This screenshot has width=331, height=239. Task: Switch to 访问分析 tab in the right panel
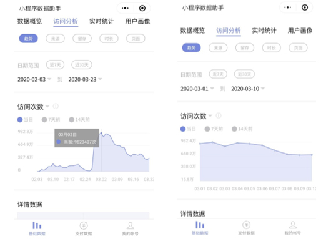click(x=229, y=31)
